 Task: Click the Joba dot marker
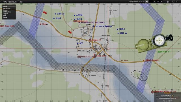point(122,61)
